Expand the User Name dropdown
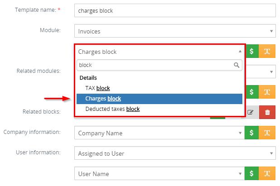 coord(159,174)
